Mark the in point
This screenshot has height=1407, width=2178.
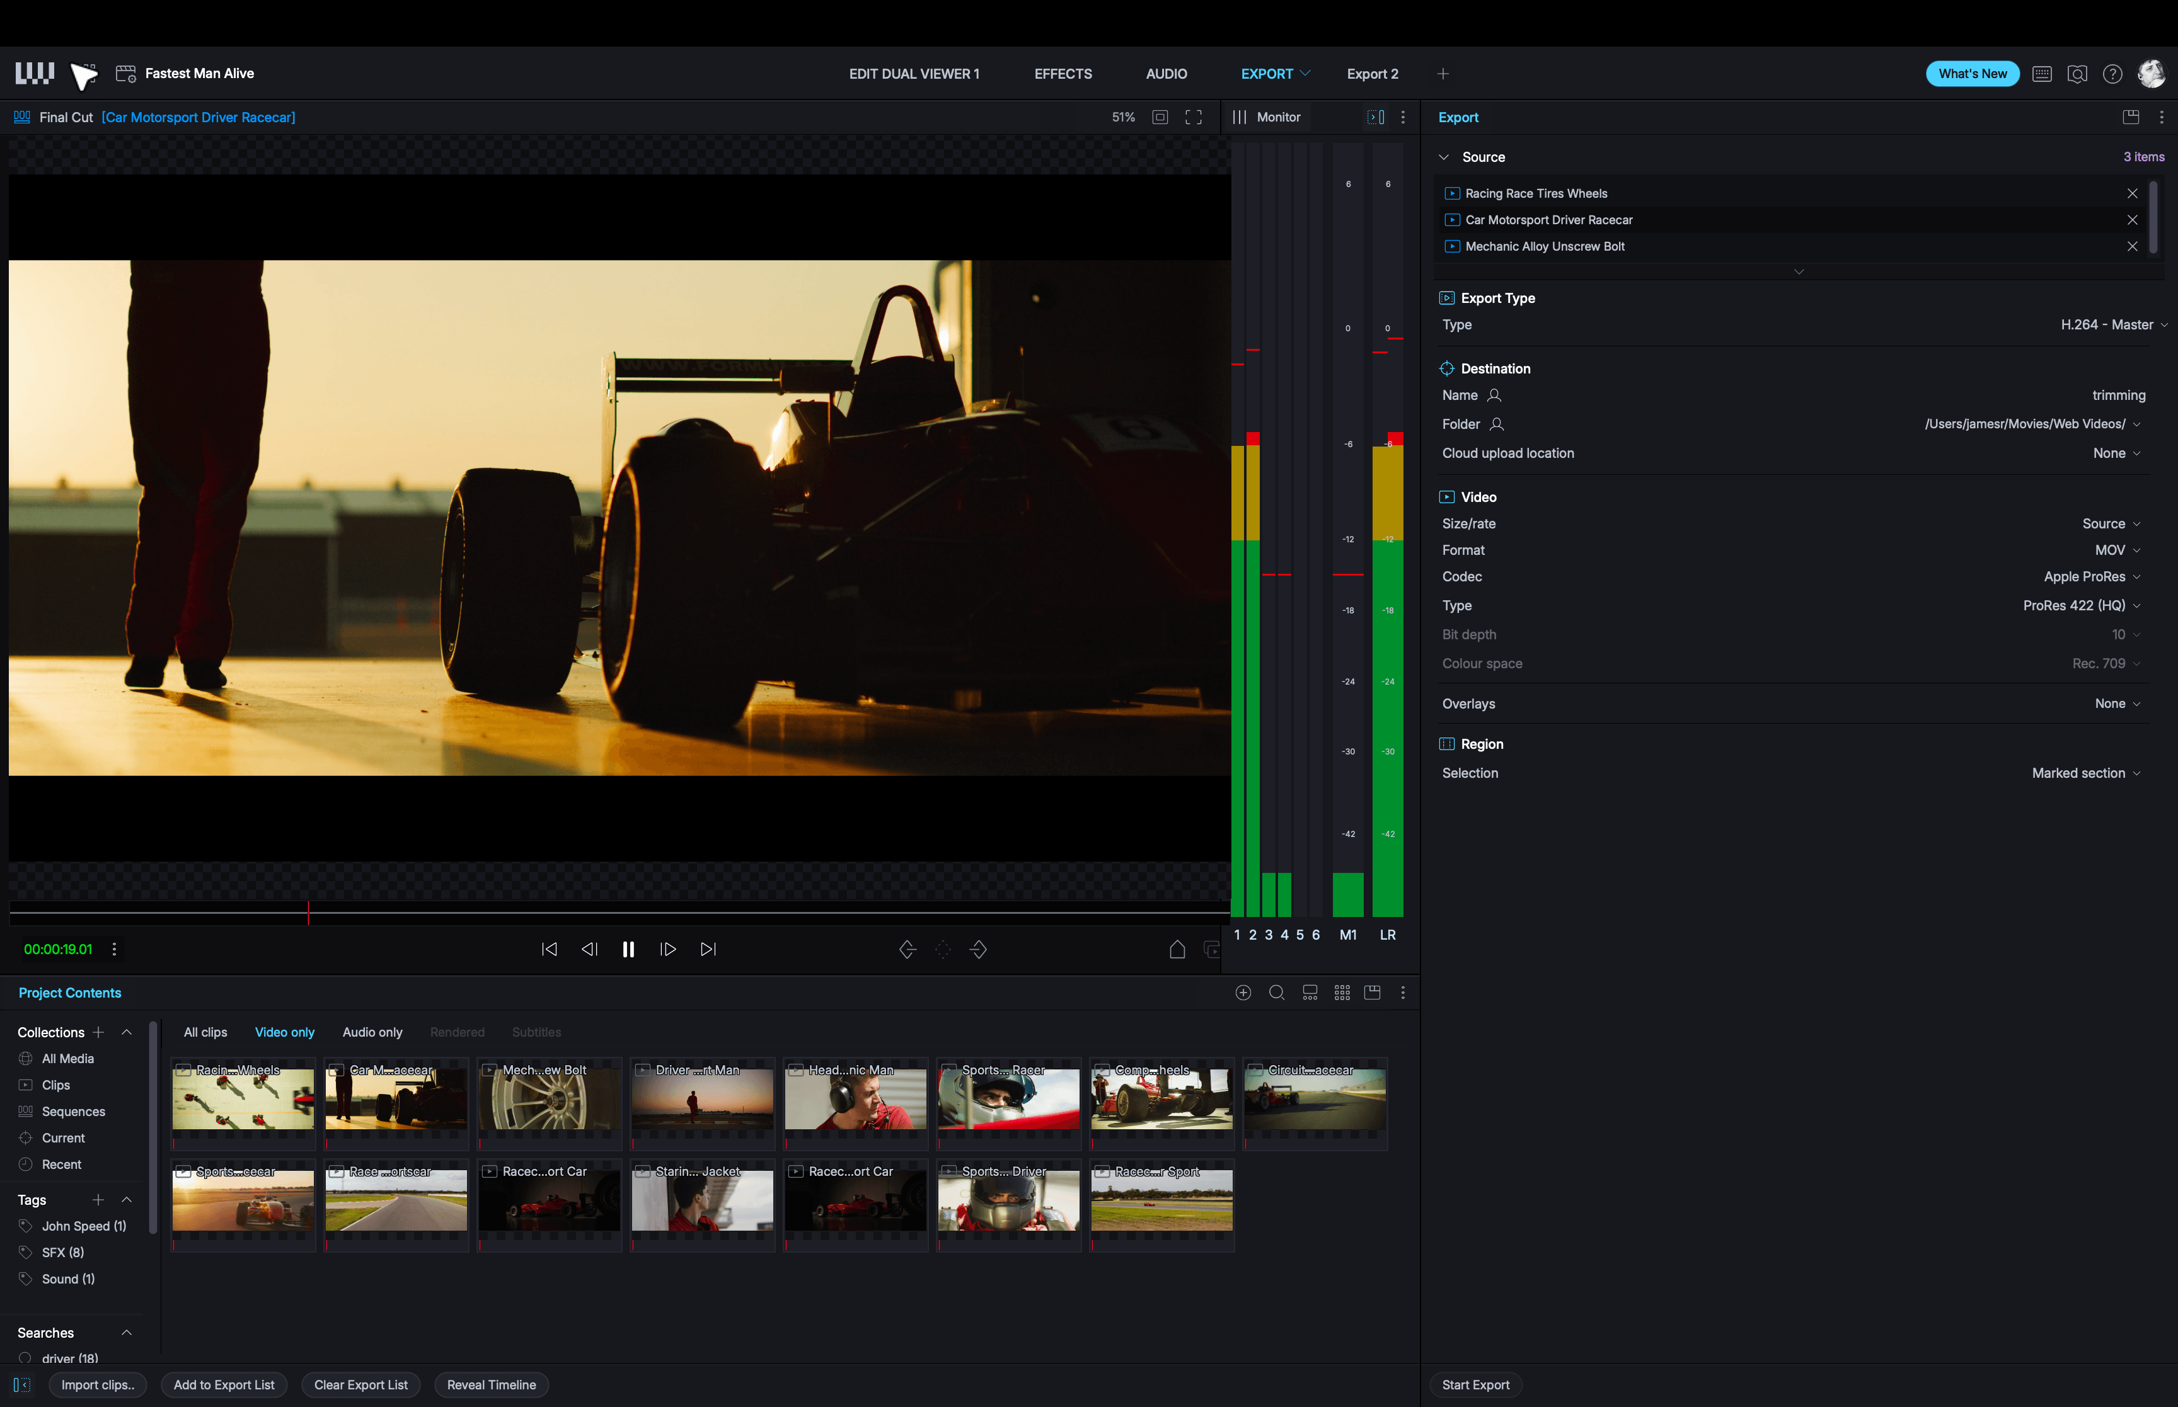coord(907,949)
